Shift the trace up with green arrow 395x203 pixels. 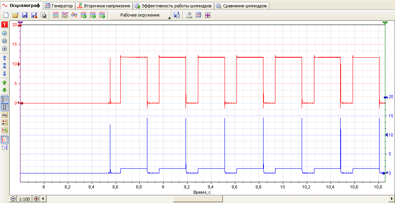click(4, 82)
